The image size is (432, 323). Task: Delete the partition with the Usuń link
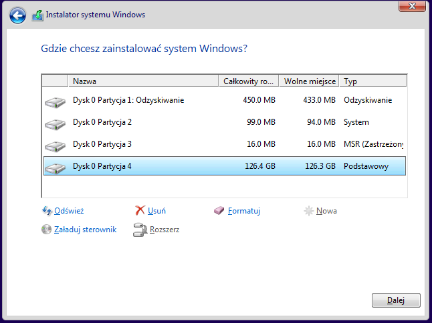tap(156, 211)
